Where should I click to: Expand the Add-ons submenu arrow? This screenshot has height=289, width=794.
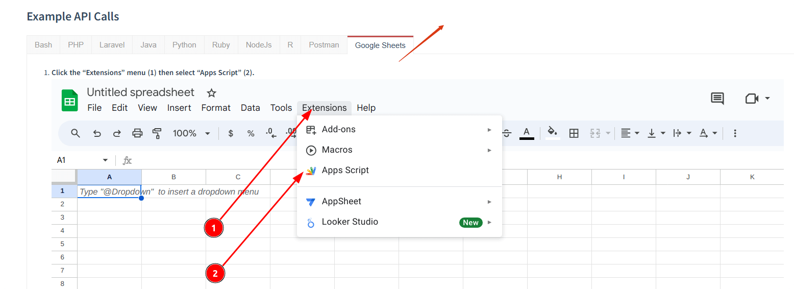tap(489, 130)
